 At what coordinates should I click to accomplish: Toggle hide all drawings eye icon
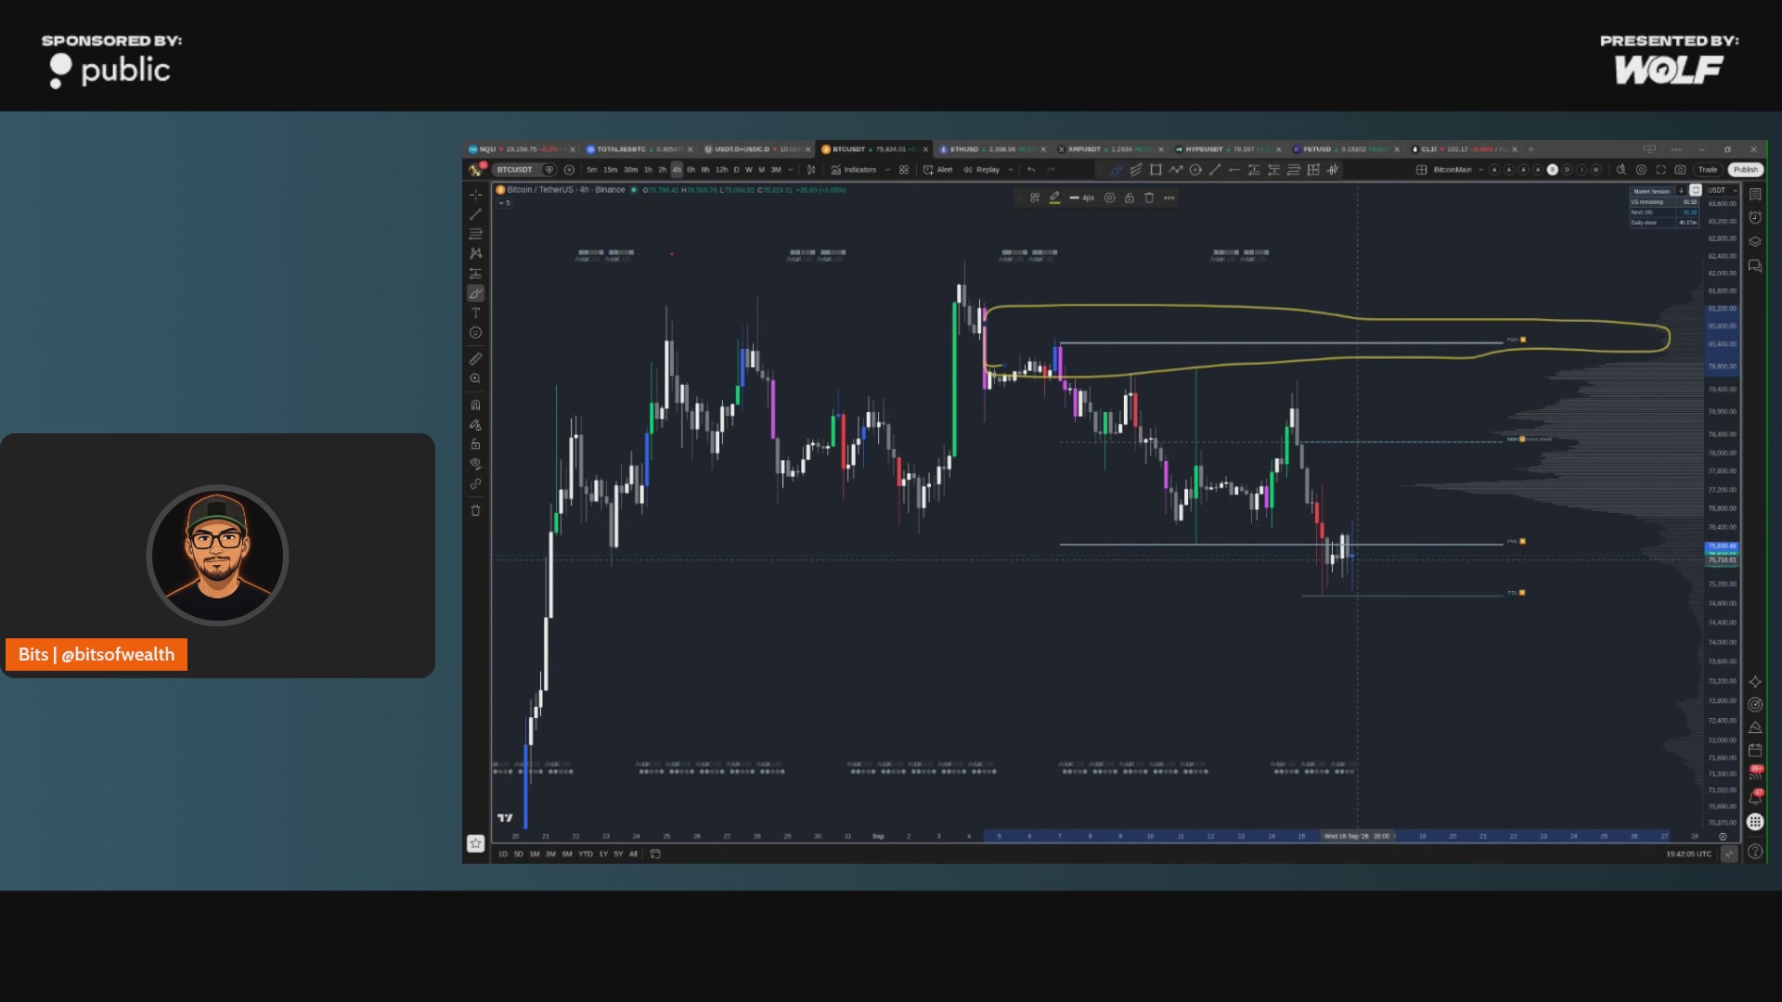[x=475, y=464]
